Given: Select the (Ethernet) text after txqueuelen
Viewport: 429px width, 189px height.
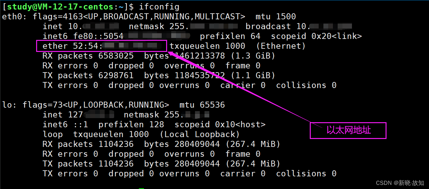Looking at the screenshot, I should [x=281, y=46].
